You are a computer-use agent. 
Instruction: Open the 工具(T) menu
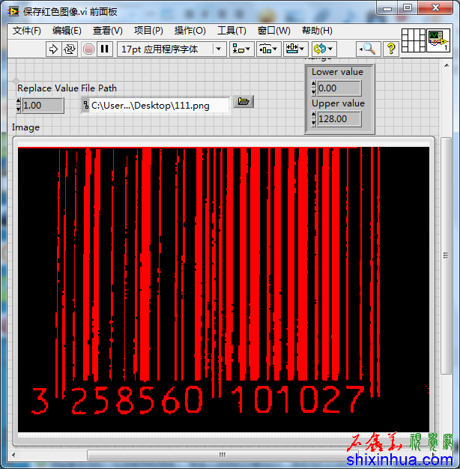click(231, 31)
